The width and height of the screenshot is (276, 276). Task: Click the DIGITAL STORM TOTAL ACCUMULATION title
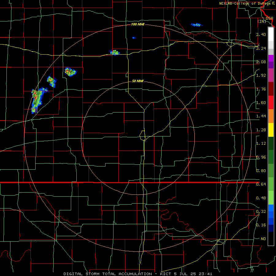[108, 274]
